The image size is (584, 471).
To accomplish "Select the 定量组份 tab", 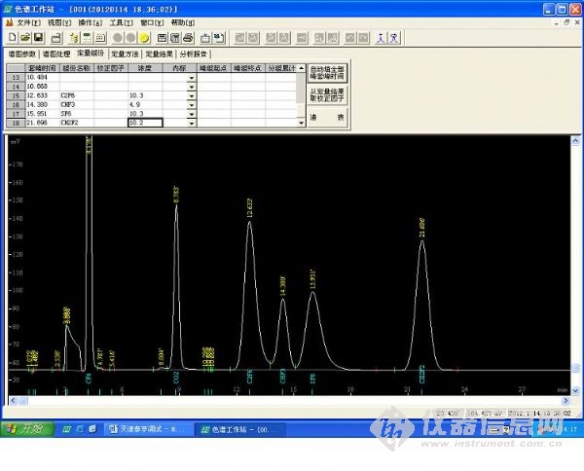I will pyautogui.click(x=91, y=54).
